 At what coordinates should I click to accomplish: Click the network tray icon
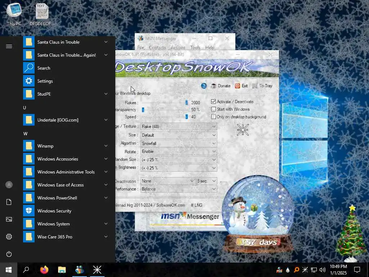pyautogui.click(x=314, y=270)
